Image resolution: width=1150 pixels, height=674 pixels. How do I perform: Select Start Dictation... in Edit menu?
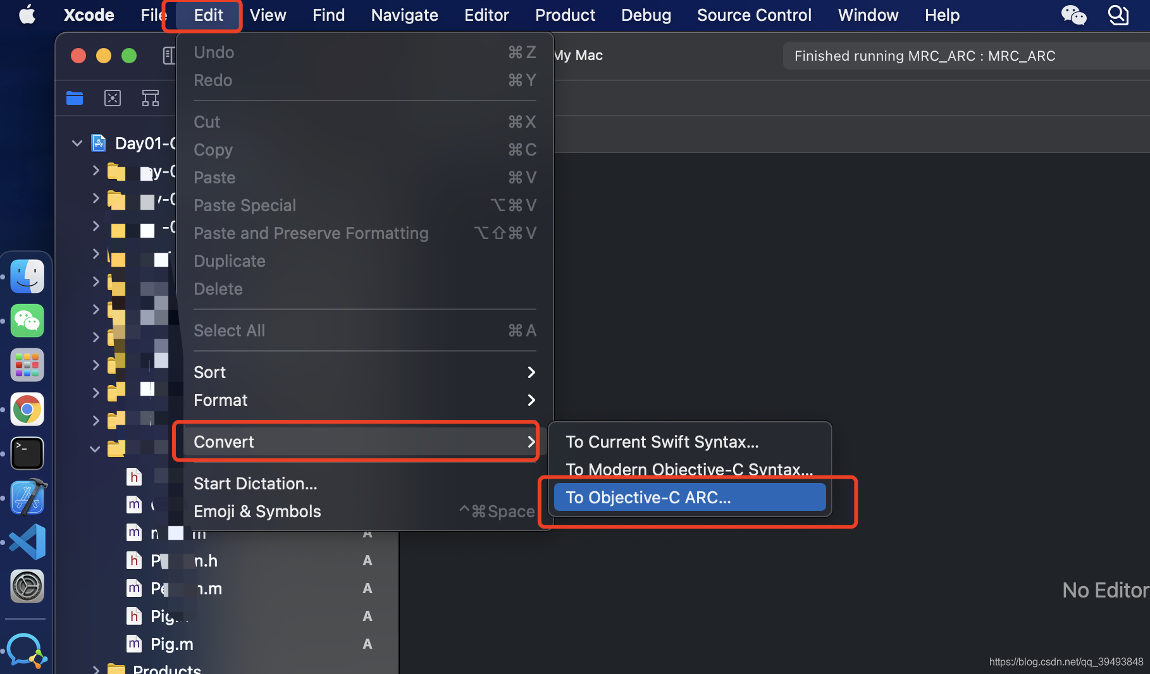[365, 484]
